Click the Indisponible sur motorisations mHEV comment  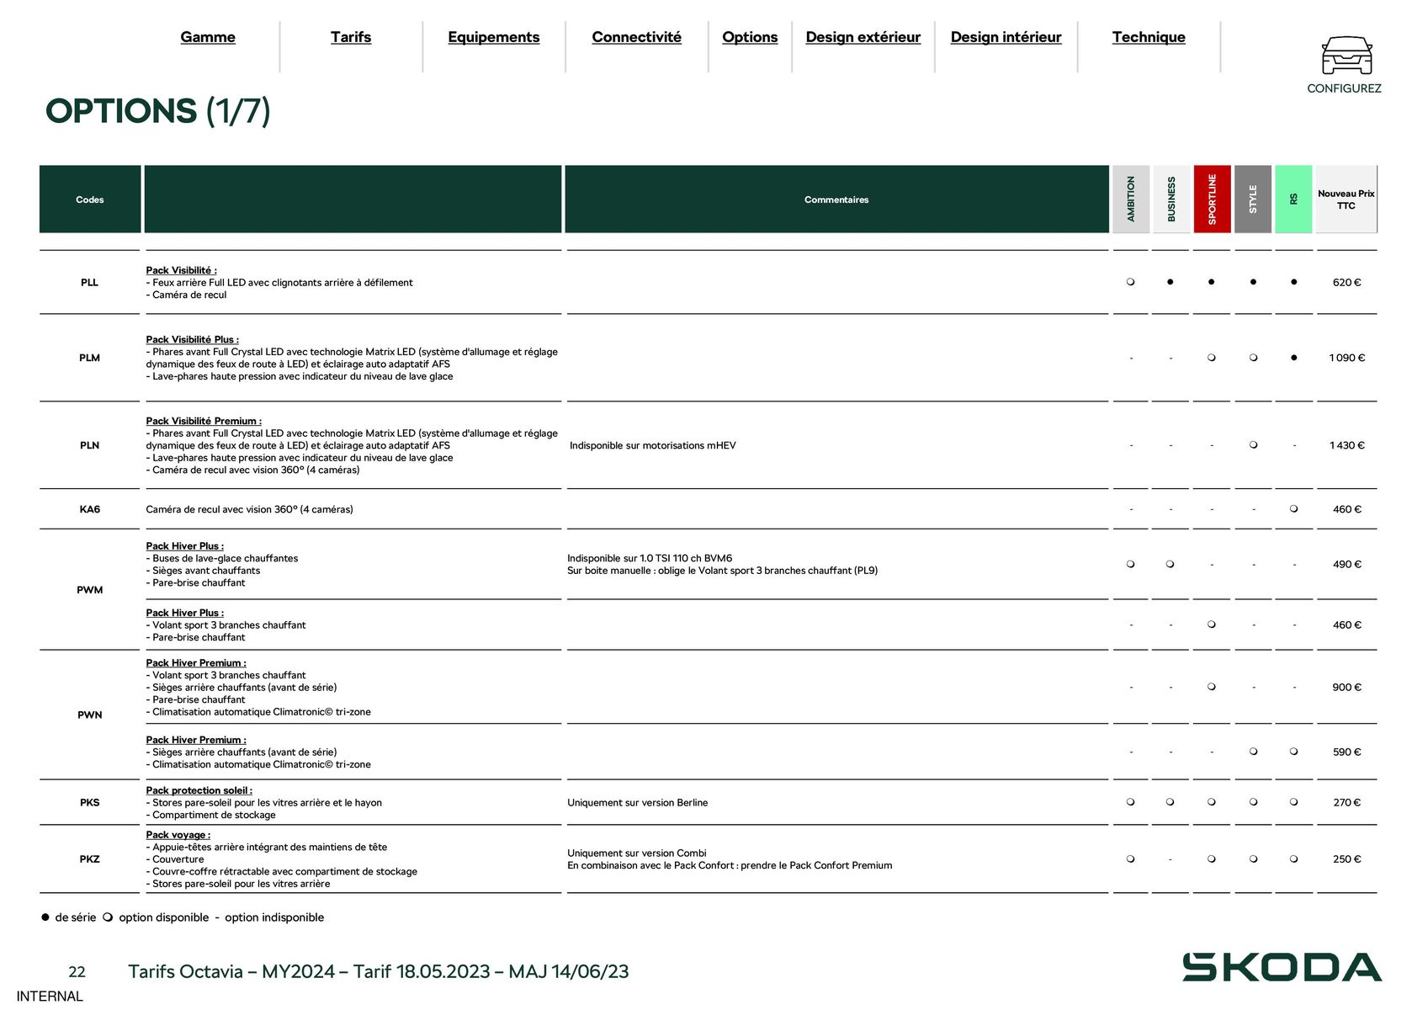point(653,445)
